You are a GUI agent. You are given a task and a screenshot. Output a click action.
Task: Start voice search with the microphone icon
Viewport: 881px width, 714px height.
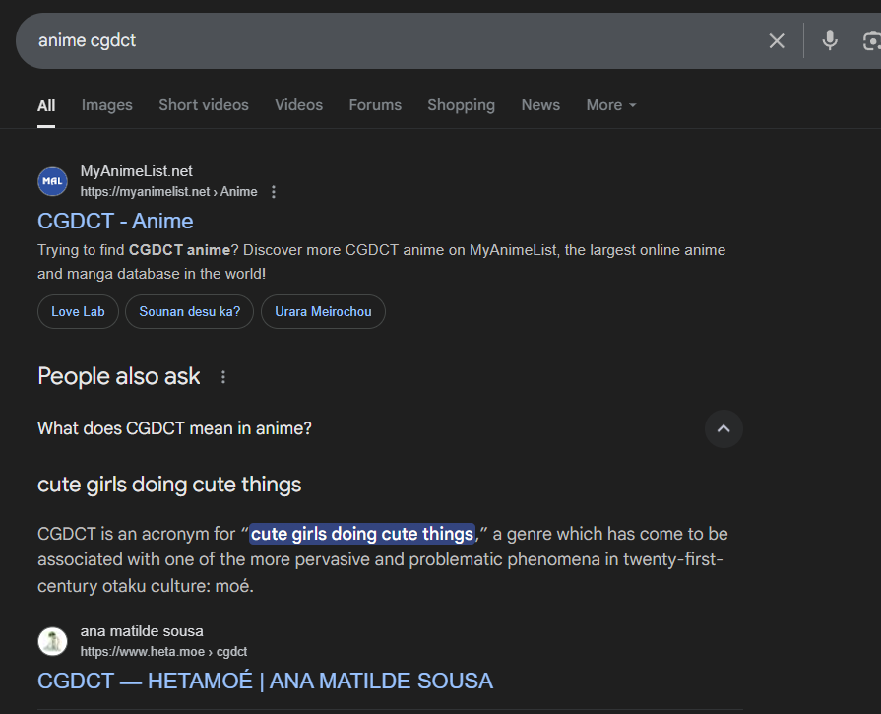(x=829, y=40)
